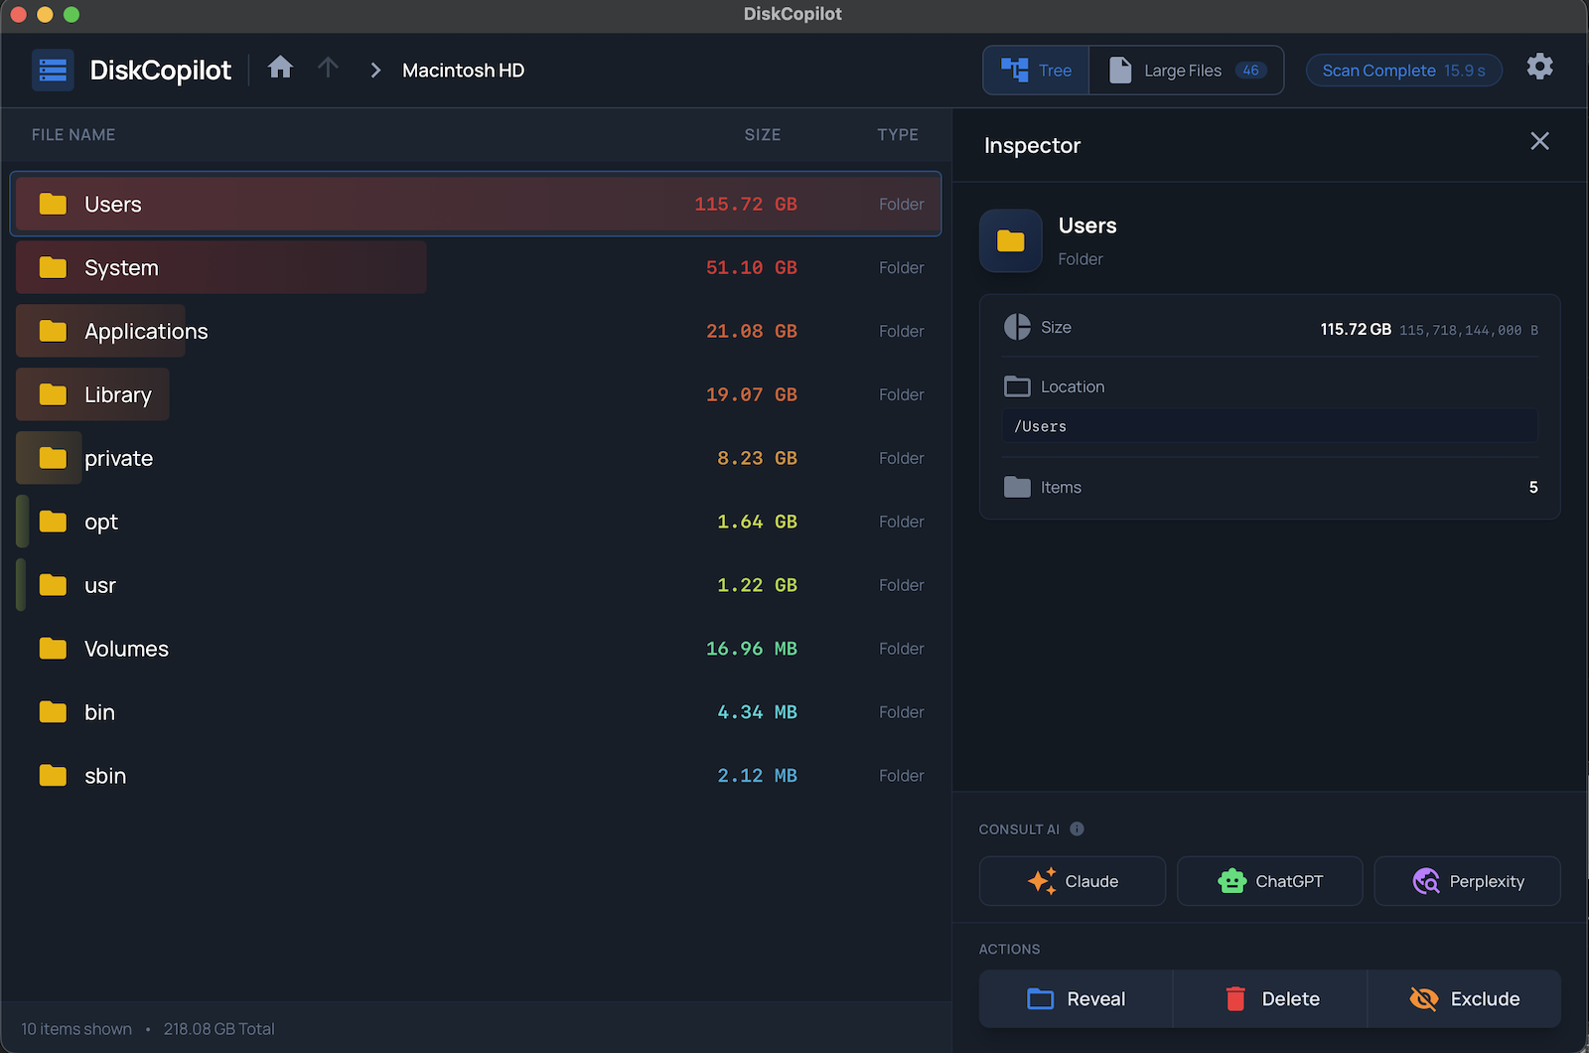Ask ChatGPT about the Users folder
Screen dimensions: 1589x1053
click(1269, 880)
